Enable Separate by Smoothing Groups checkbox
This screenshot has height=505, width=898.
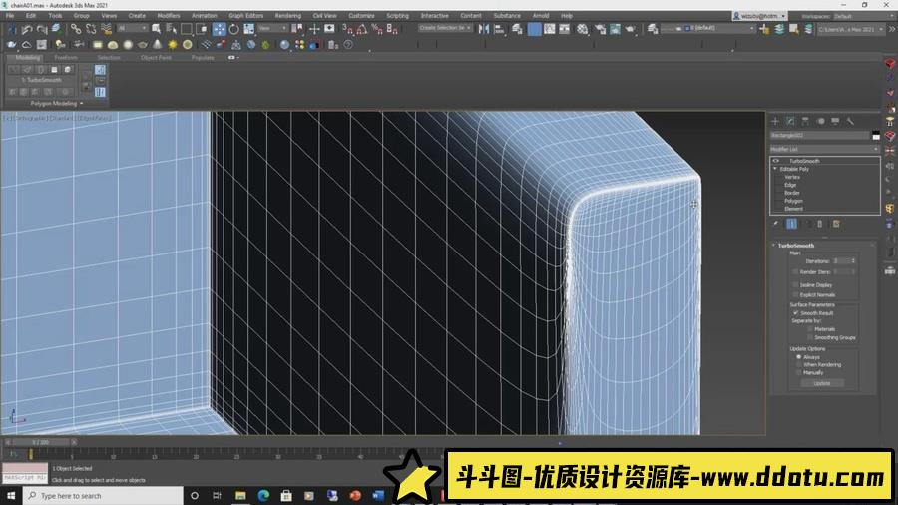point(810,337)
